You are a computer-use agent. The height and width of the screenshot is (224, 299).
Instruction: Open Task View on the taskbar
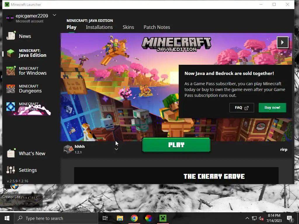click(x=105, y=218)
